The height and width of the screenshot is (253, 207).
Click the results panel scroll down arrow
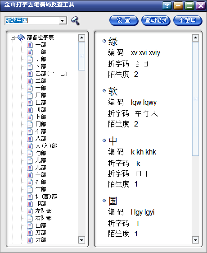[195, 240]
